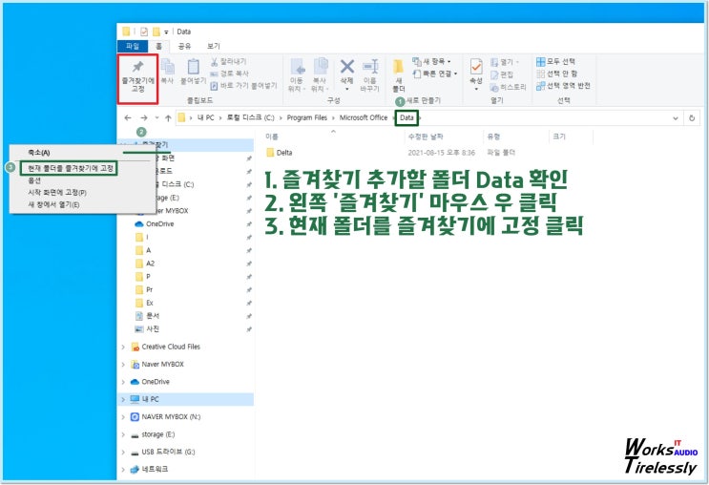Expand the Creative Cloud Files node
Image resolution: width=709 pixels, height=485 pixels.
(123, 347)
